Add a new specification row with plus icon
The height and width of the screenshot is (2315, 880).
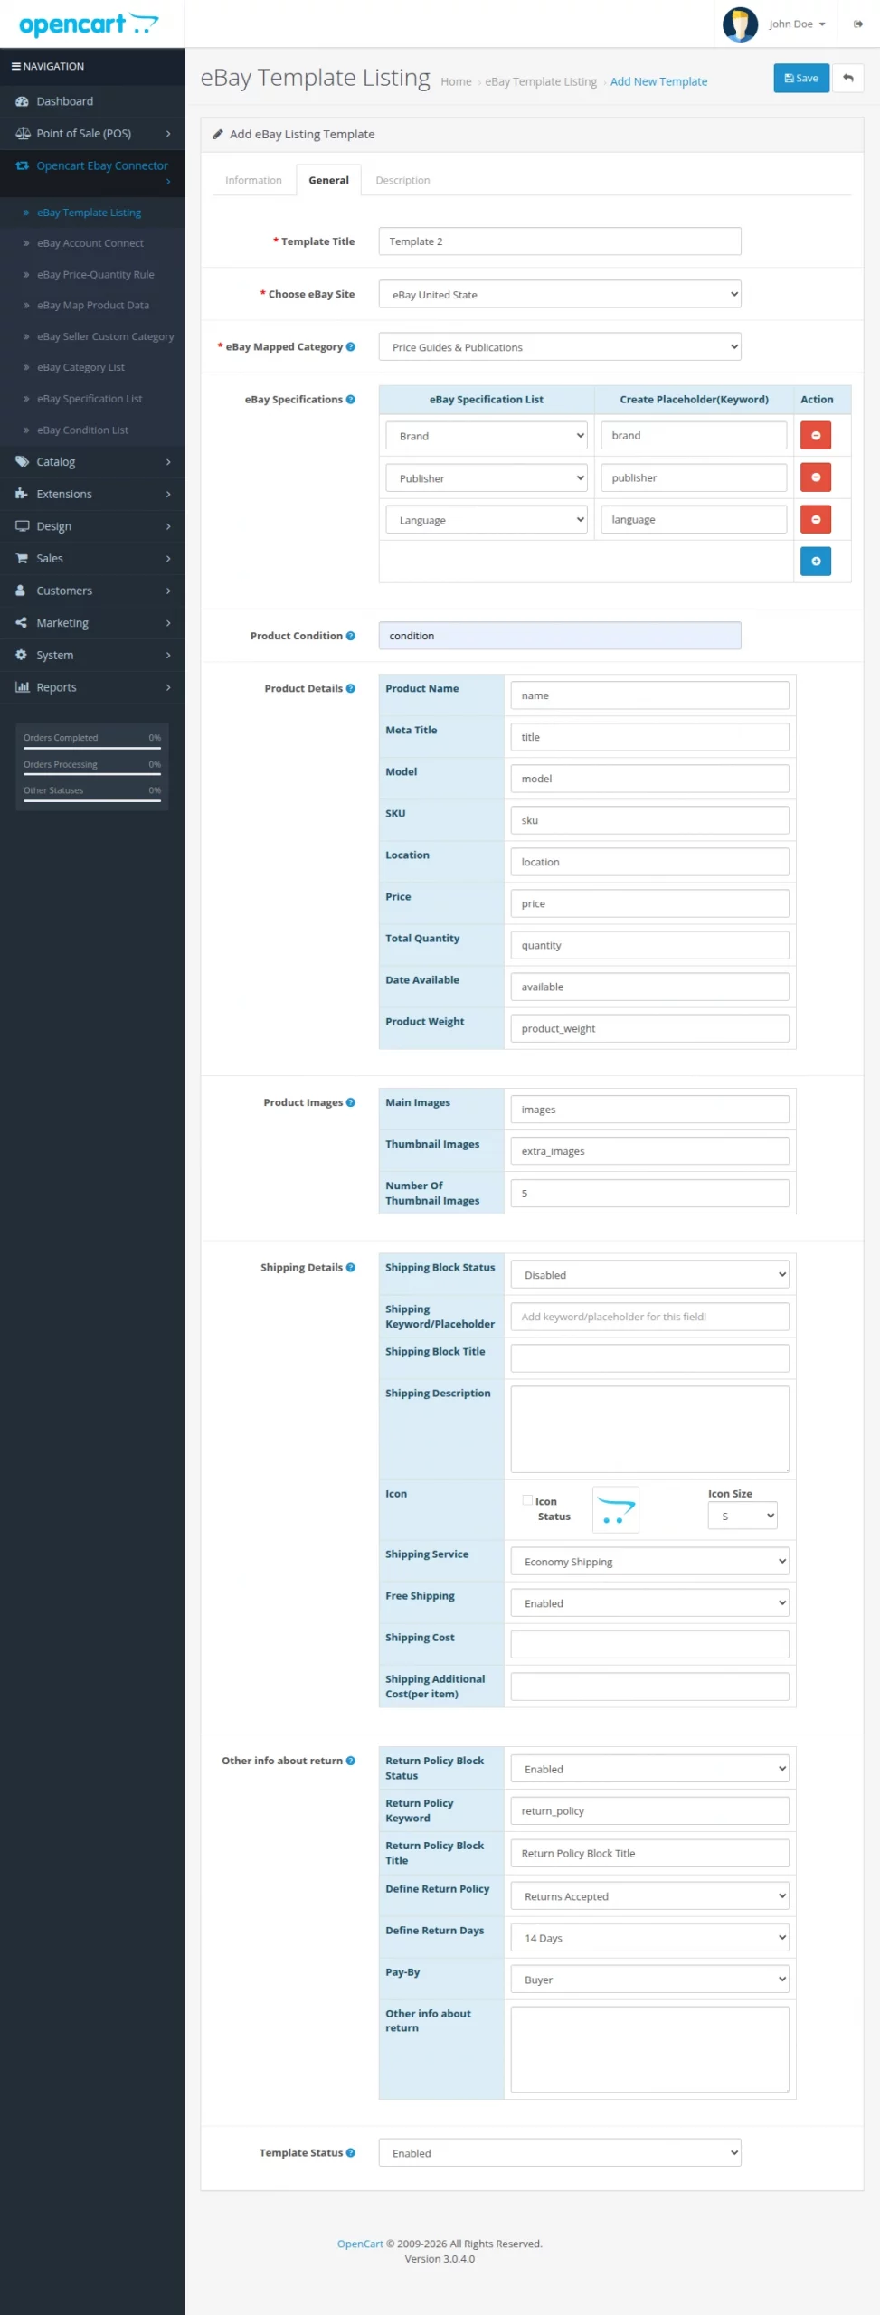click(815, 562)
